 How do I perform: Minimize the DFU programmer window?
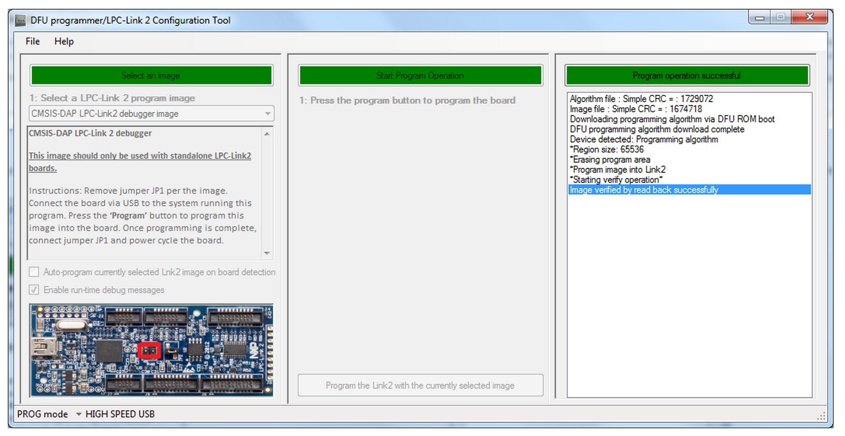(x=759, y=17)
